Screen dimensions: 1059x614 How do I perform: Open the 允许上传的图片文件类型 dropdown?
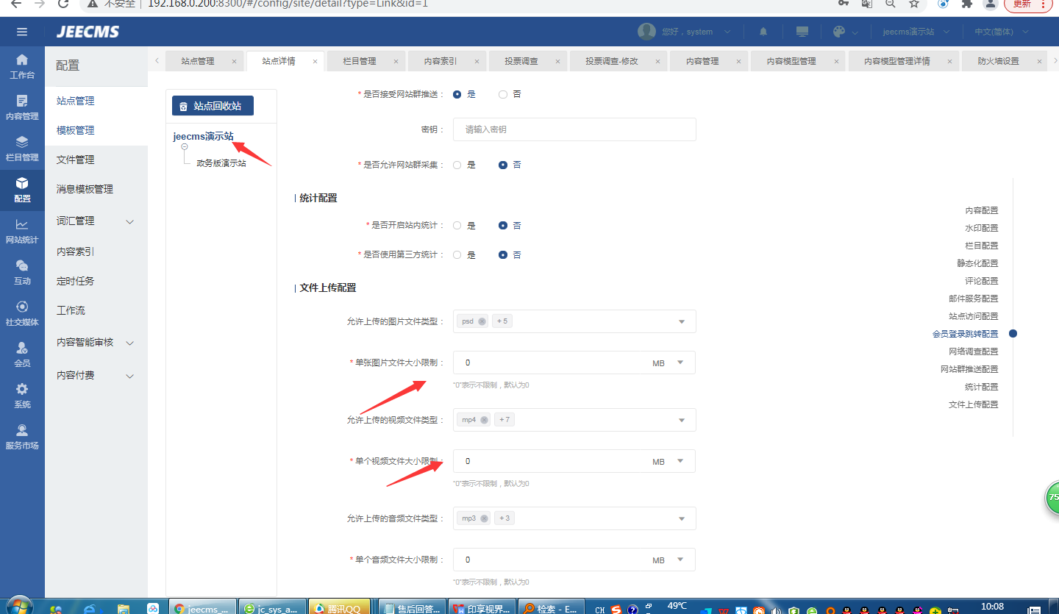coord(574,321)
